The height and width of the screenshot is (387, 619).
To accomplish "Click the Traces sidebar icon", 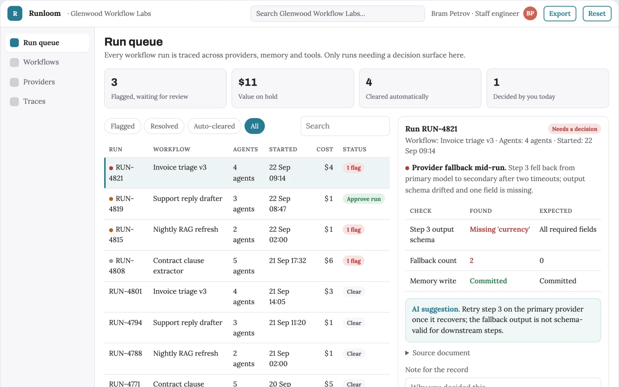I will (14, 101).
